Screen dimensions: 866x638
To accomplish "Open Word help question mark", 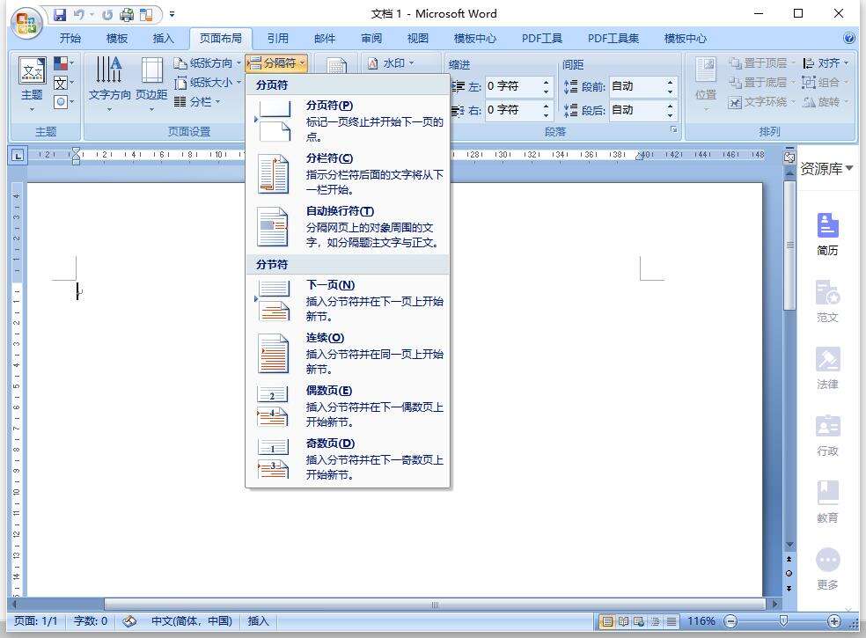I will [x=849, y=38].
